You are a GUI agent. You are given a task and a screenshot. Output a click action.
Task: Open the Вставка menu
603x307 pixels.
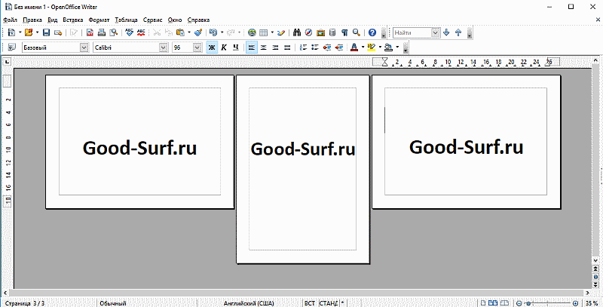(x=72, y=20)
